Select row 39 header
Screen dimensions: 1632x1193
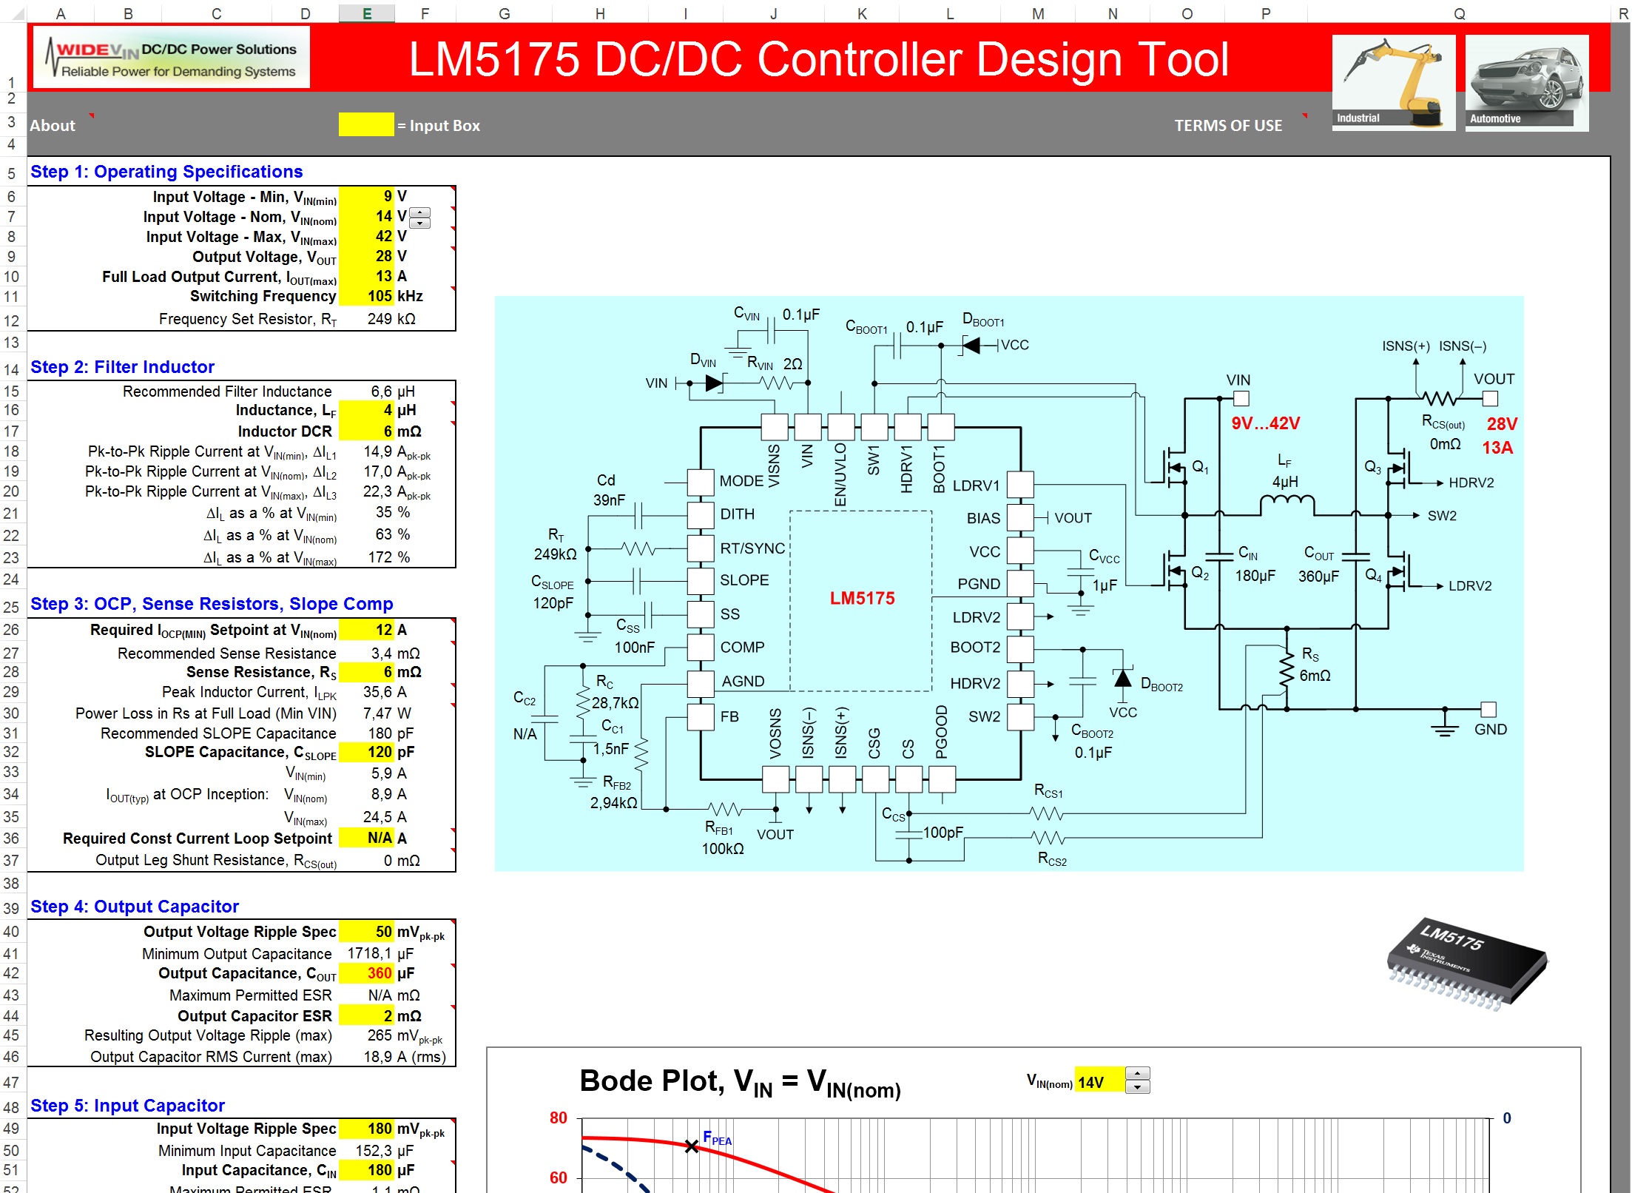pyautogui.click(x=12, y=908)
